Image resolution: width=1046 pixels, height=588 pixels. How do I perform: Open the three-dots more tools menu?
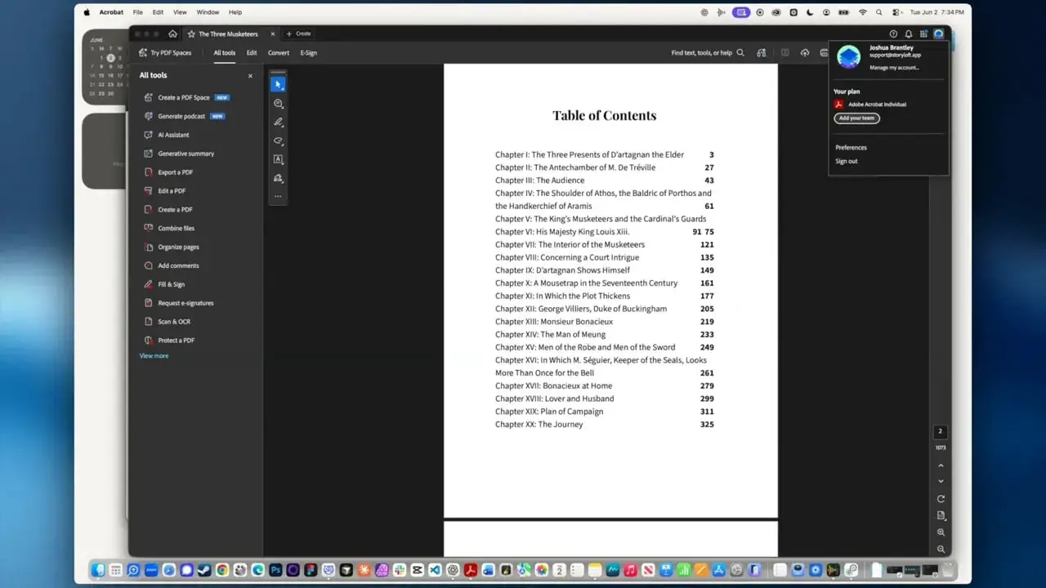278,196
